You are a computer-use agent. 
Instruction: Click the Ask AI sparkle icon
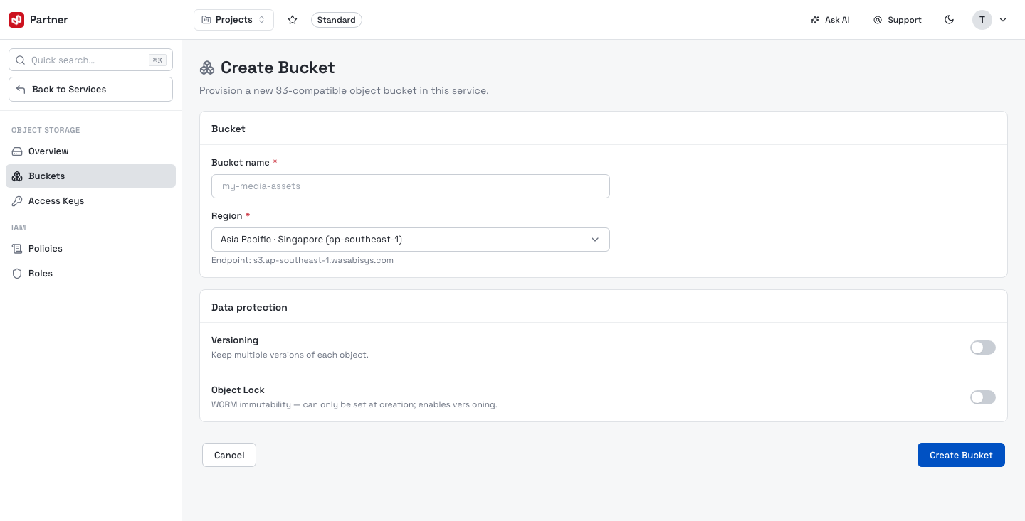(x=815, y=20)
